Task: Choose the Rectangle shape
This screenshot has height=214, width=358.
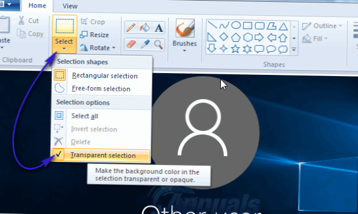Action: (x=248, y=26)
